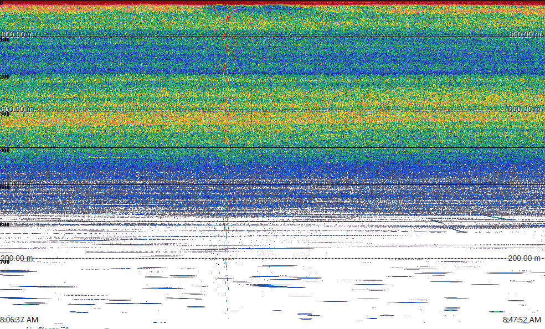Select the left-side 200.00 m depth label
The image size is (545, 329).
point(17,258)
